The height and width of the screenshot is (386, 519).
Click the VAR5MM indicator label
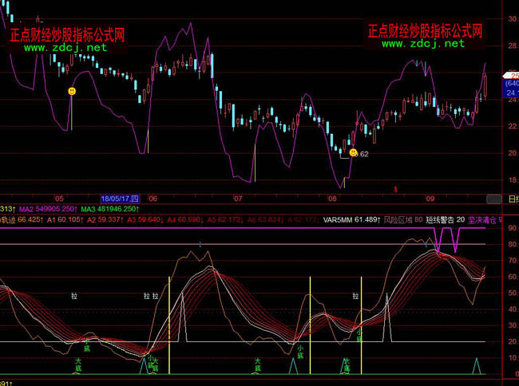coord(351,219)
